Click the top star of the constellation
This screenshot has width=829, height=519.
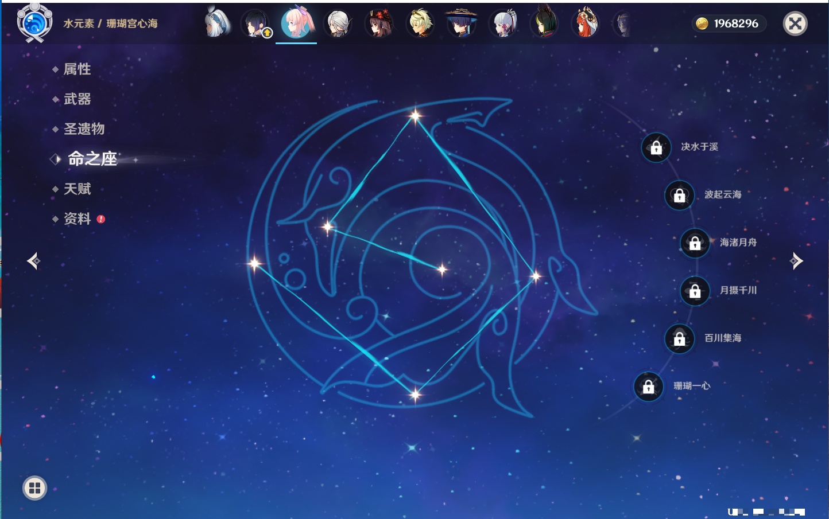[415, 116]
